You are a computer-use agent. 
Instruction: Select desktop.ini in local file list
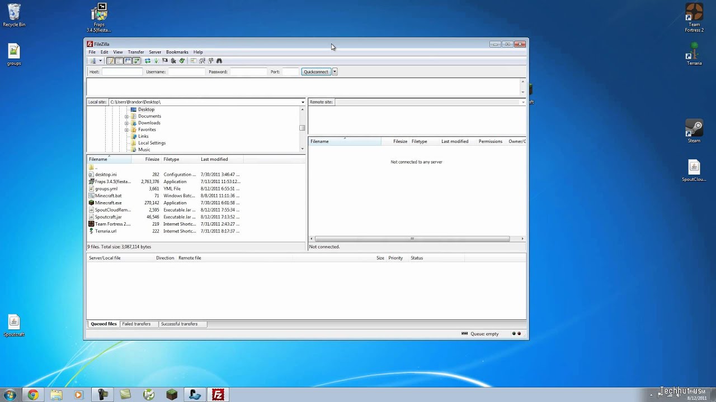tap(106, 174)
